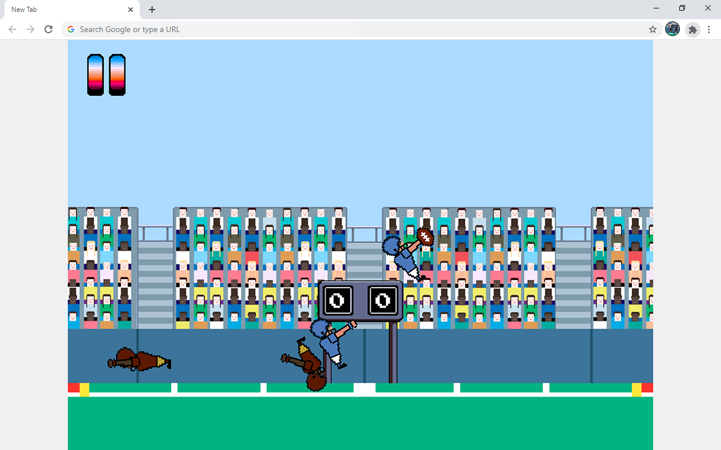Open the browser three-dot menu
This screenshot has width=721, height=450.
(x=709, y=29)
